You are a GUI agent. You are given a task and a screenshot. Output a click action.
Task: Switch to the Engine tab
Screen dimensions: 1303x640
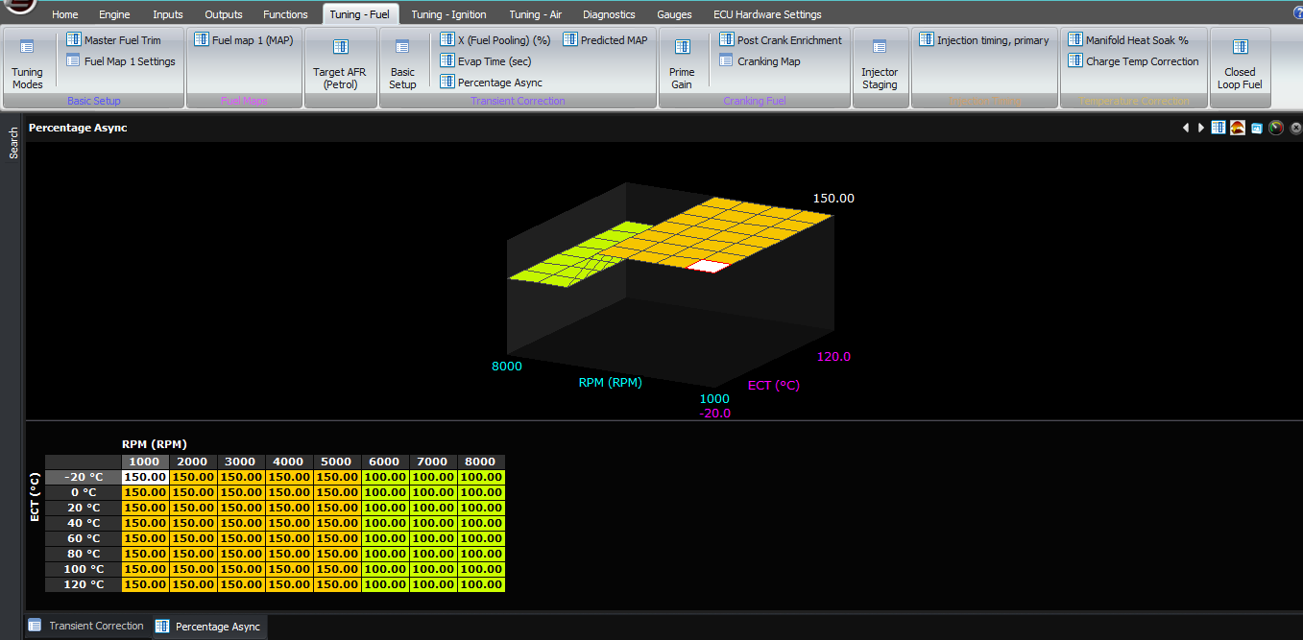pos(114,14)
